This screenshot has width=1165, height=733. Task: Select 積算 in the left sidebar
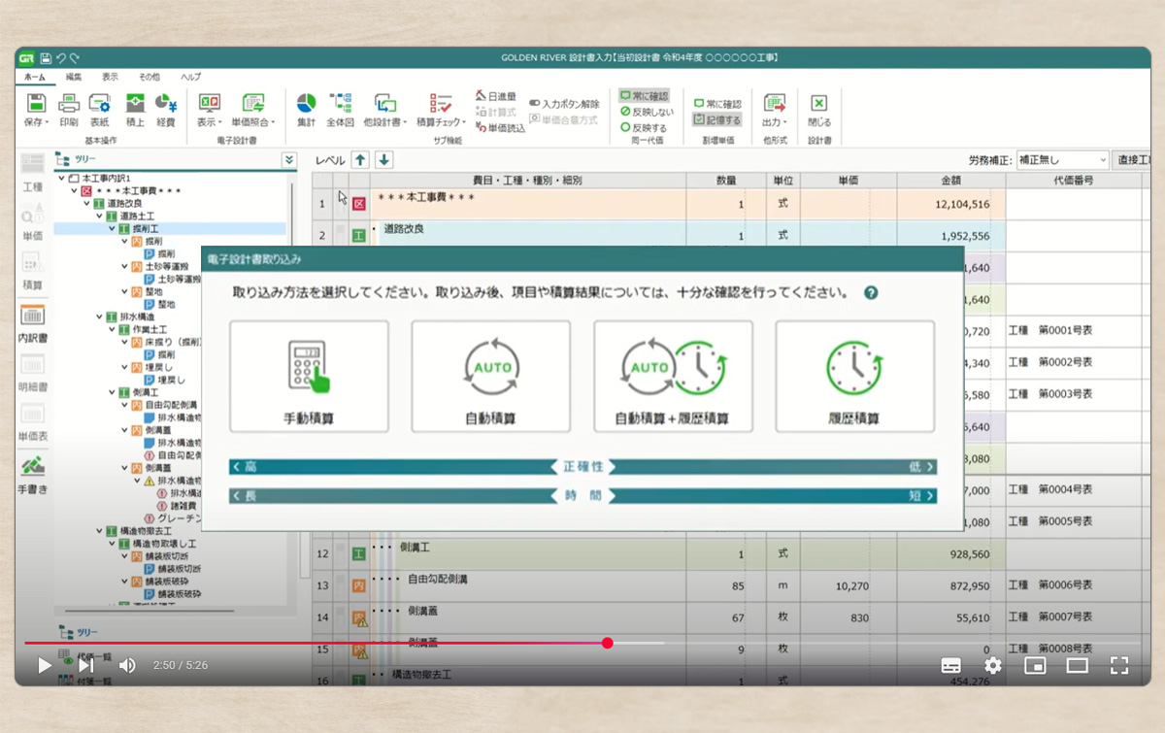click(33, 271)
